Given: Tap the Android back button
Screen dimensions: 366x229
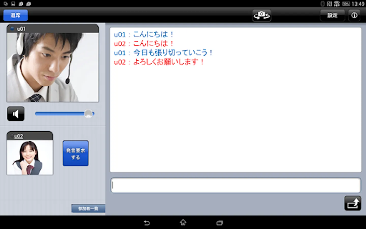Looking at the screenshot, I should coord(147,223).
